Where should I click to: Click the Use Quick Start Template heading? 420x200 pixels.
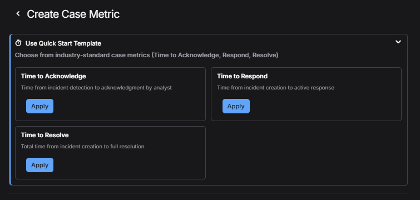63,43
